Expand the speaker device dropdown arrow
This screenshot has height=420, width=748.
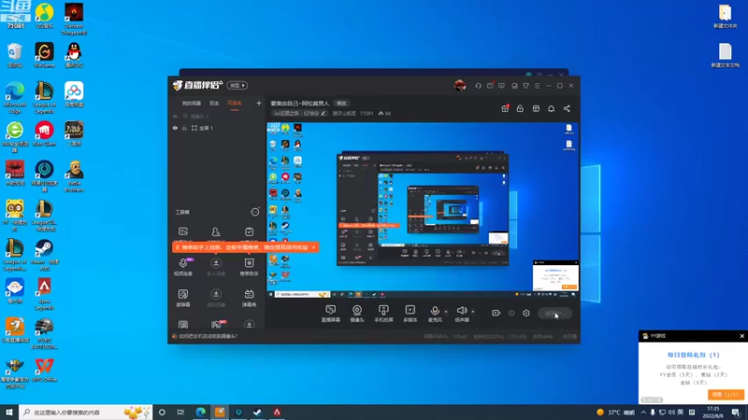coord(473,312)
